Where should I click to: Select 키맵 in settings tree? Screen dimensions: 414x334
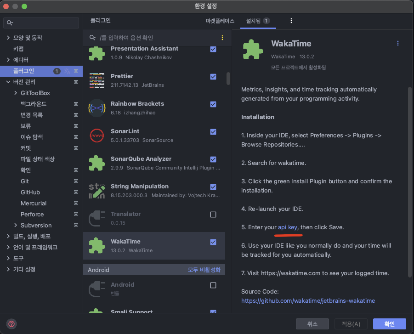click(18, 49)
